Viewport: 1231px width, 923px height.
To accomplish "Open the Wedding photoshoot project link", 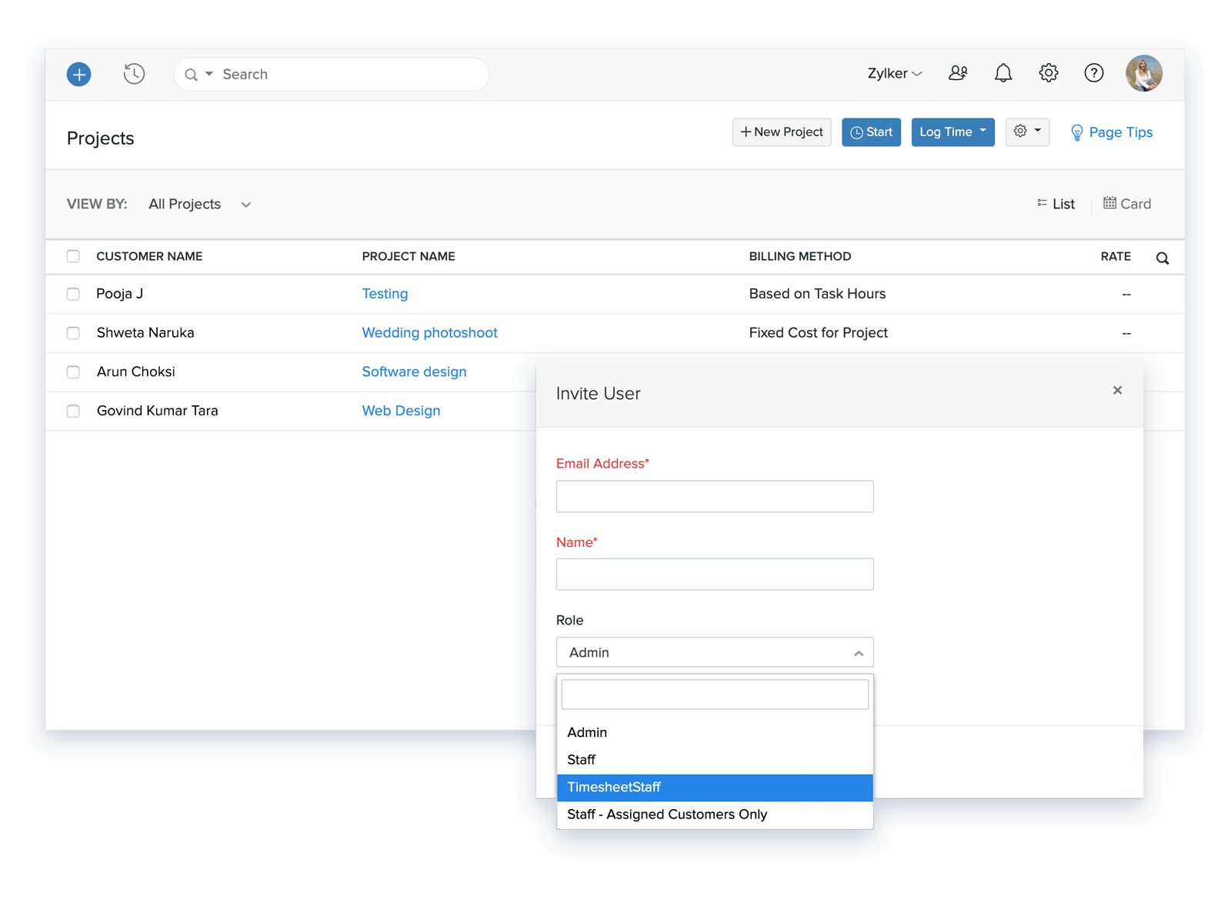I will coord(429,333).
